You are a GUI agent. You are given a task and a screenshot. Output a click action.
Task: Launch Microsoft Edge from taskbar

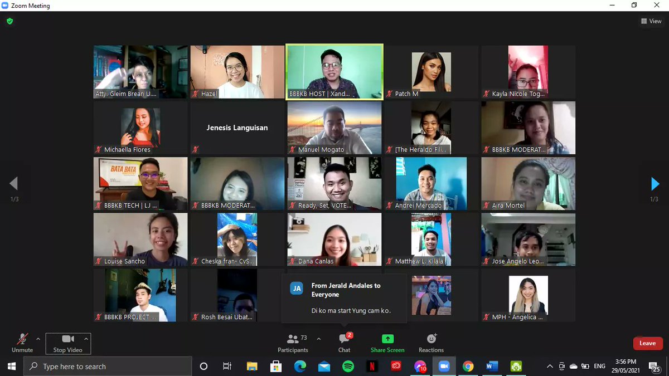tap(300, 366)
